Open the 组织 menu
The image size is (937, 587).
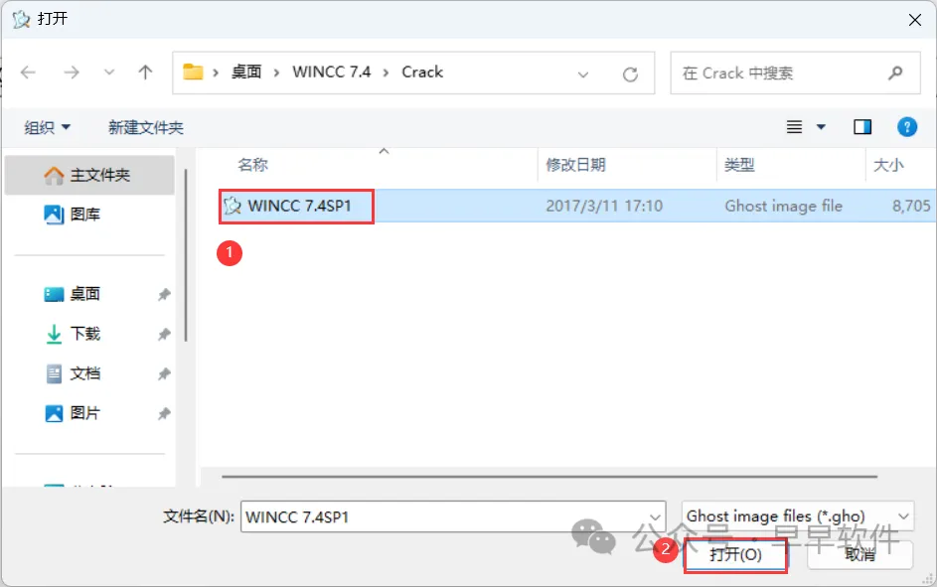point(48,127)
